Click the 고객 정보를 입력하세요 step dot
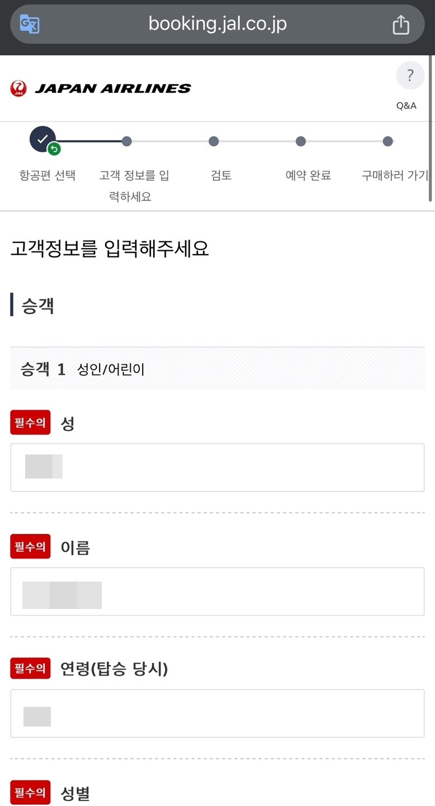 tap(127, 142)
